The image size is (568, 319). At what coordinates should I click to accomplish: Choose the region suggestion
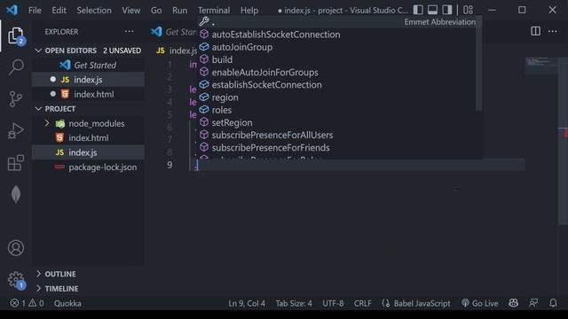pyautogui.click(x=337, y=97)
